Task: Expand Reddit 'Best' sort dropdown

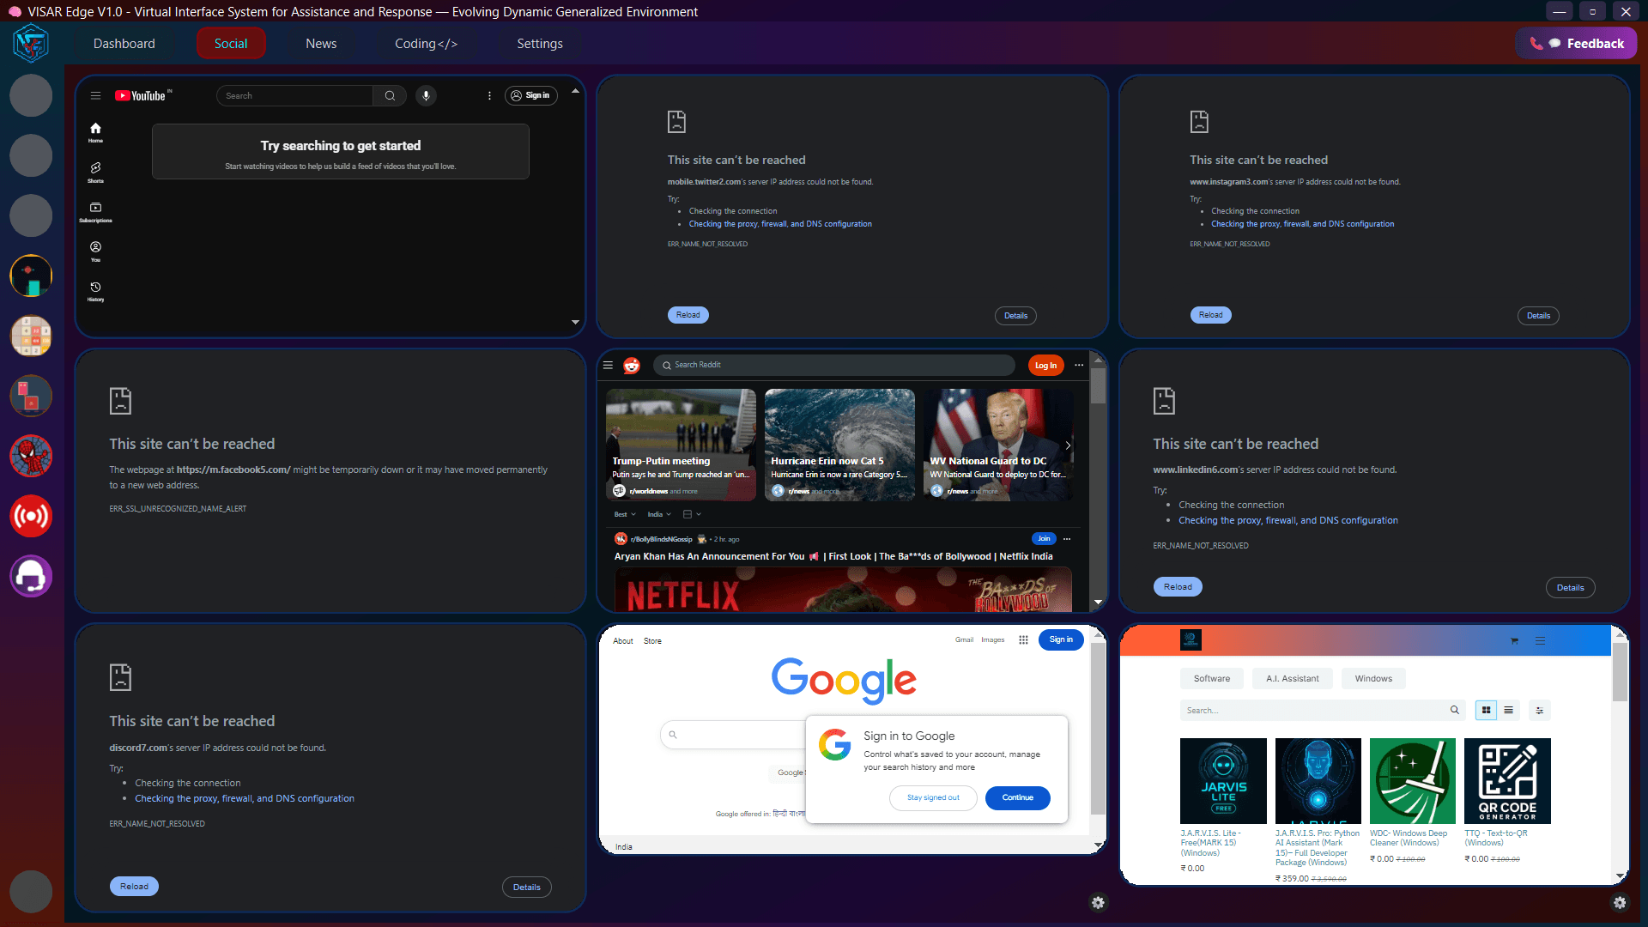Action: pyautogui.click(x=625, y=514)
